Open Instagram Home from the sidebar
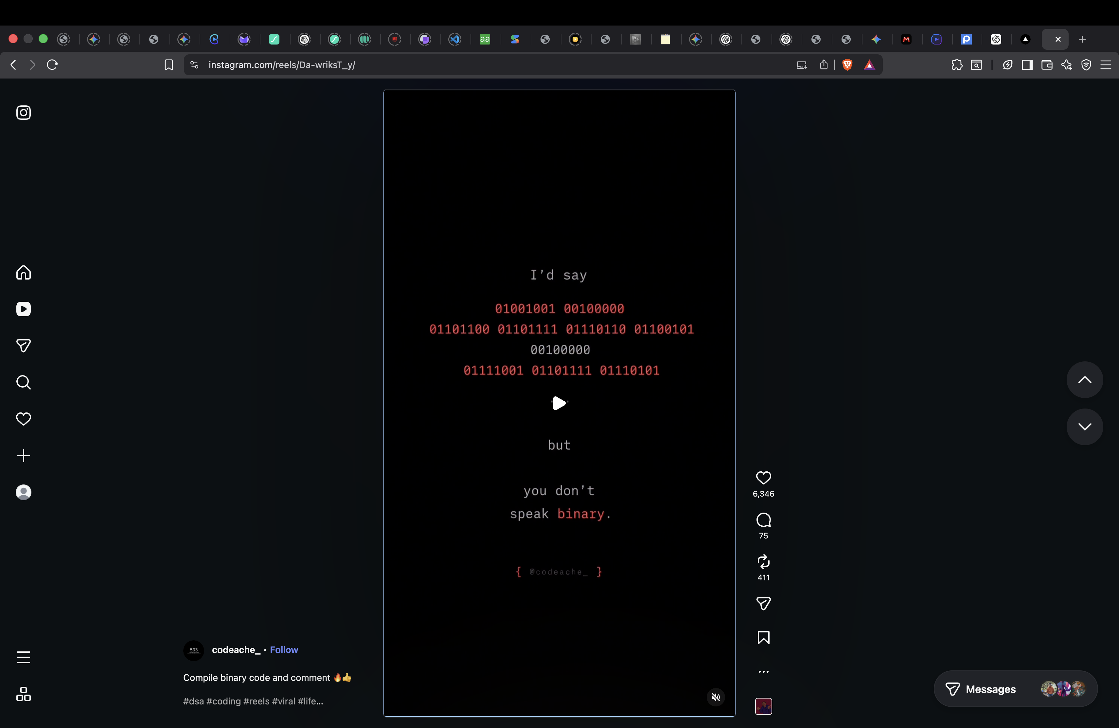The width and height of the screenshot is (1119, 728). click(24, 272)
